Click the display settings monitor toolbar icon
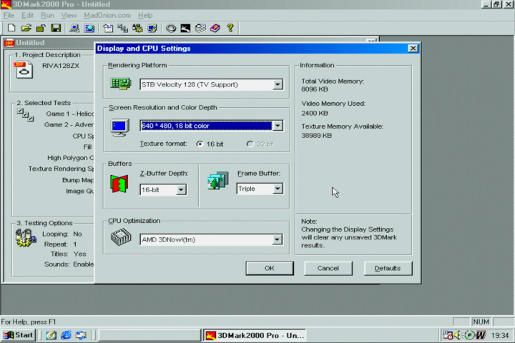Viewport: 515px width, 343px height. 152,29
